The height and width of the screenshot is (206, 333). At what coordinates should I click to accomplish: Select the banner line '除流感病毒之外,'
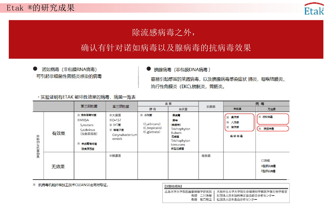pyautogui.click(x=163, y=33)
